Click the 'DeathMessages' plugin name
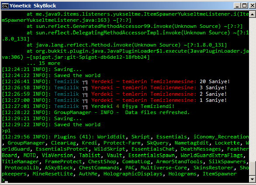 201,149
